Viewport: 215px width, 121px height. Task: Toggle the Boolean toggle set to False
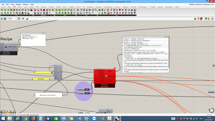click(84, 93)
